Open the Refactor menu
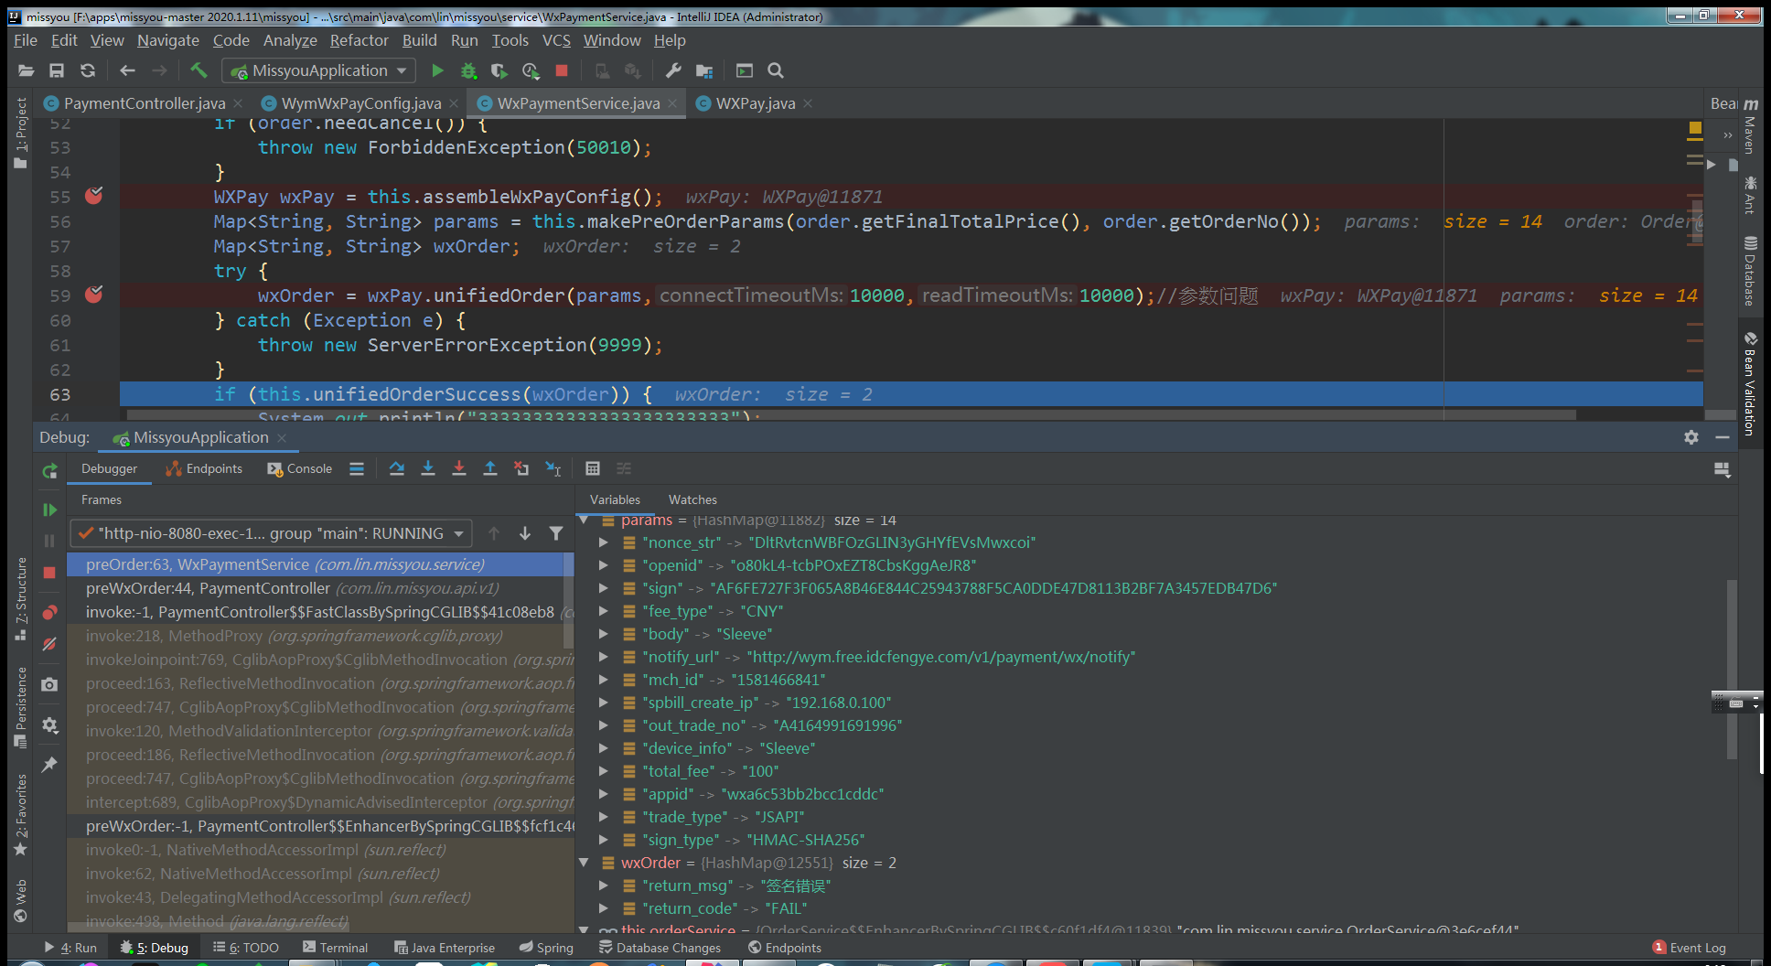Viewport: 1771px width, 966px height. (359, 40)
